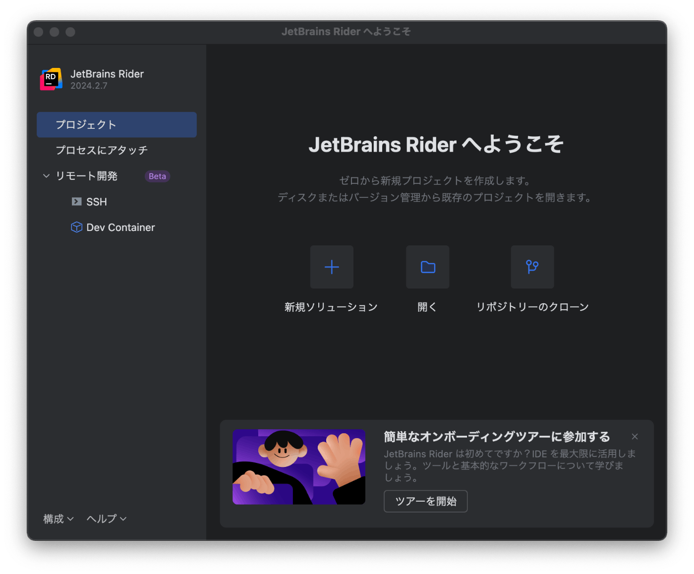The width and height of the screenshot is (694, 574).
Task: Click the version text 2024.2.7
Action: coord(89,86)
